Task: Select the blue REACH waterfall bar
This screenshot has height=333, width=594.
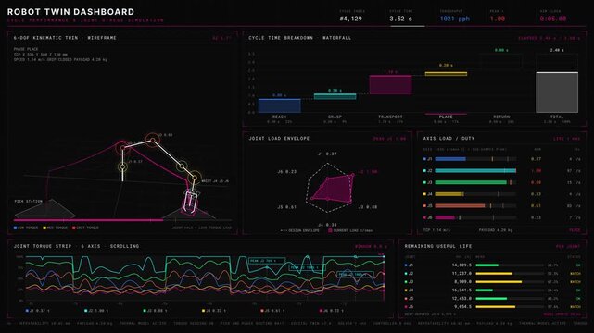Action: [279, 105]
